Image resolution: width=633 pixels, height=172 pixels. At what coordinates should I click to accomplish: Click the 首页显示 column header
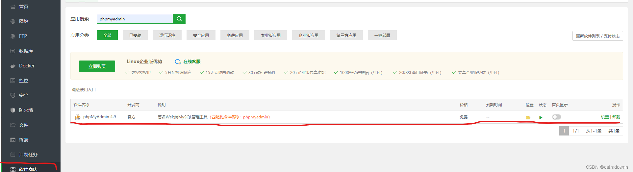560,105
